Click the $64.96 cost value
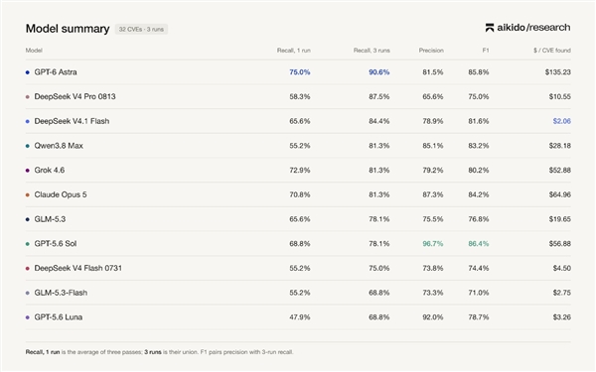596x372 pixels. 559,194
